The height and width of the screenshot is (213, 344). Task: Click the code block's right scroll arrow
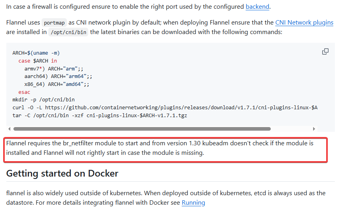pyautogui.click(x=314, y=129)
